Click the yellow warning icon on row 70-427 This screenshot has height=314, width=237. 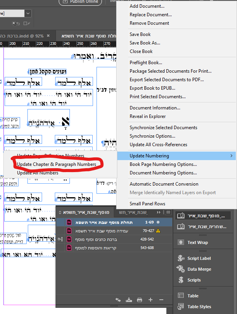click(x=158, y=231)
